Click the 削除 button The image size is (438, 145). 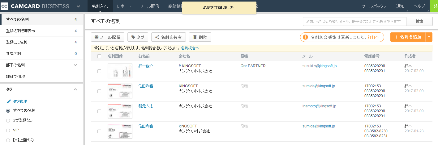point(200,37)
